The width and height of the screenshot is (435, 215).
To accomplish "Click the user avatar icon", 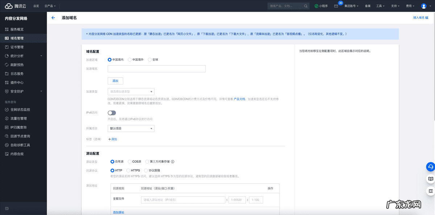I will 424,6.
